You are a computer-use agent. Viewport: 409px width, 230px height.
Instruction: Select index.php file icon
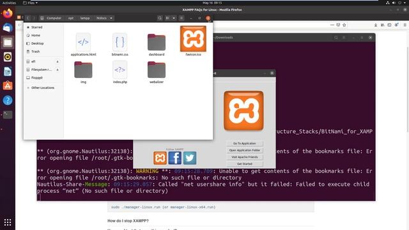coord(120,70)
